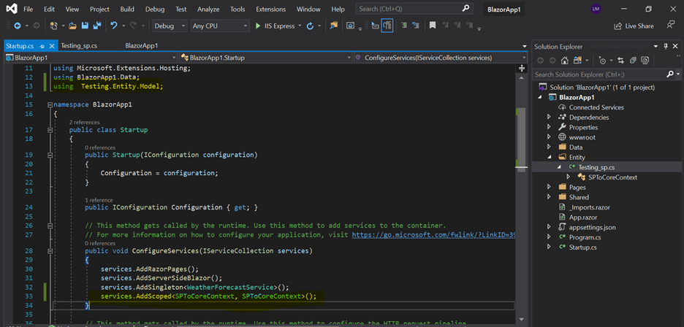This screenshot has width=684, height=327.
Task: Open the Debug configuration dropdown
Action: 170,26
